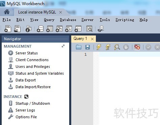Open the View menu
Screen dimensions: 160x125
pos(34,20)
